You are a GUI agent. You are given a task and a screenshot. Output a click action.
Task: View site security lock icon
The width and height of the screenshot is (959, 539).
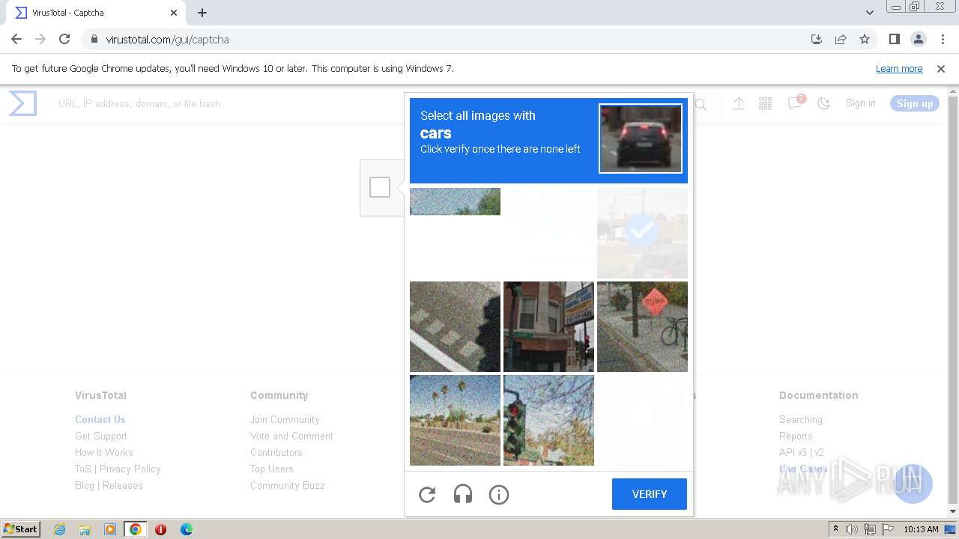(x=94, y=39)
